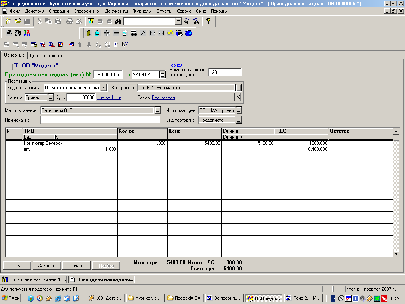Image resolution: width=405 pixels, height=304 pixels.
Task: Click the Undo arrow icon
Action: 100,21
